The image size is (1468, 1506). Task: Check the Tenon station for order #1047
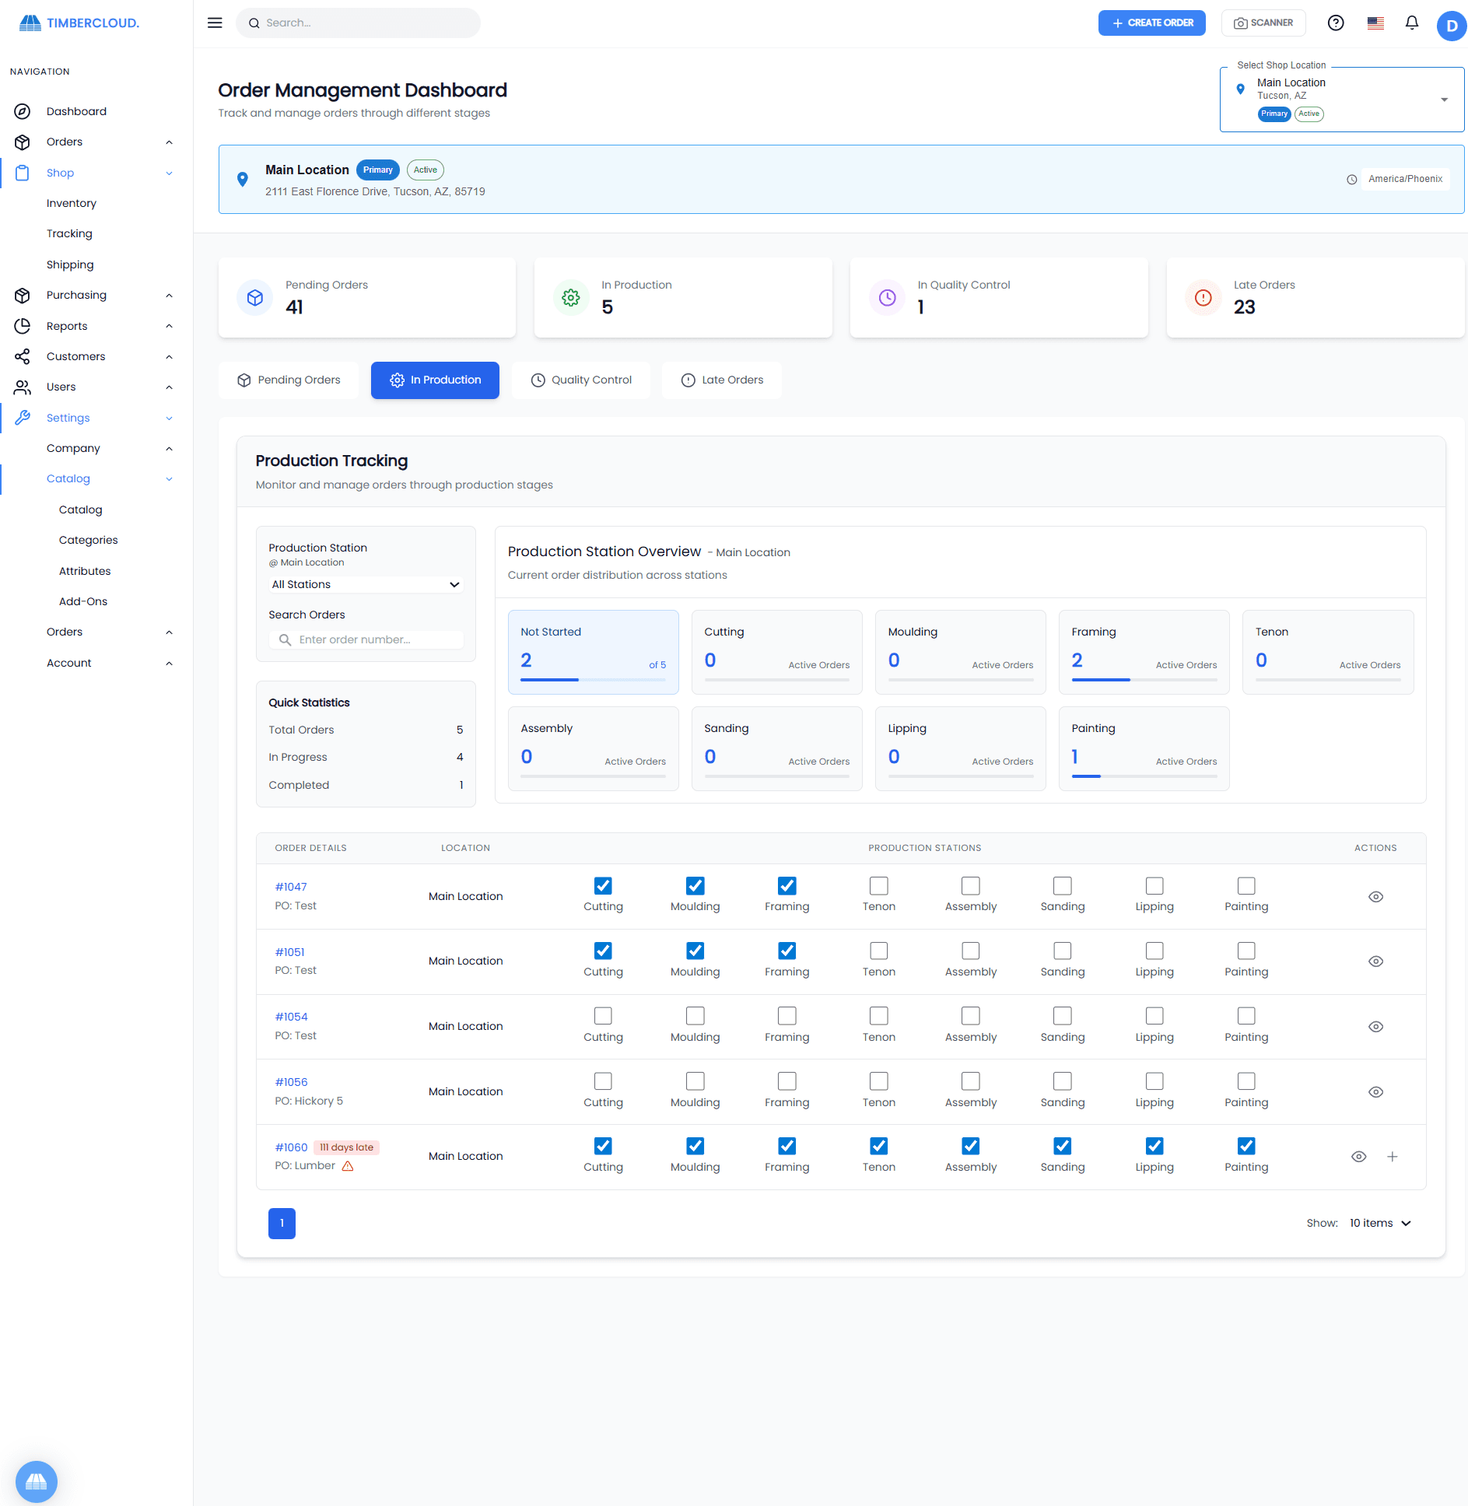[x=878, y=886]
